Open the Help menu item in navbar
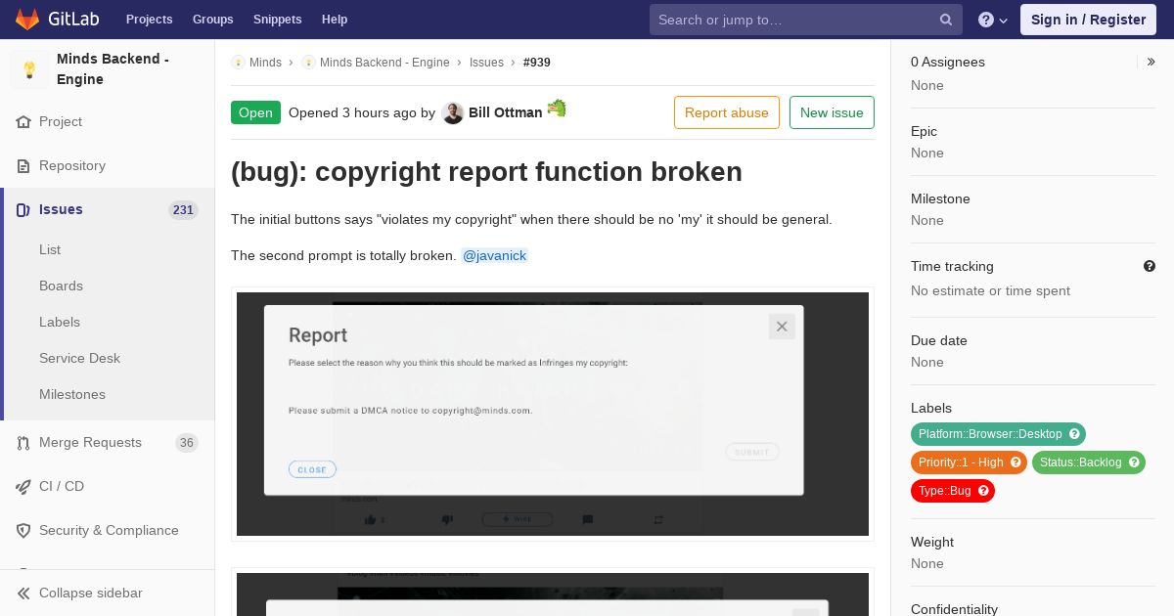The width and height of the screenshot is (1174, 616). point(335,20)
